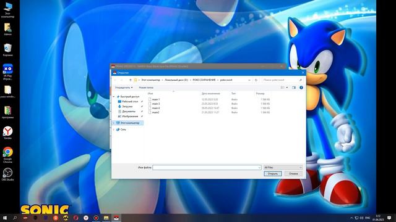Click the Отмена button

tap(293, 174)
